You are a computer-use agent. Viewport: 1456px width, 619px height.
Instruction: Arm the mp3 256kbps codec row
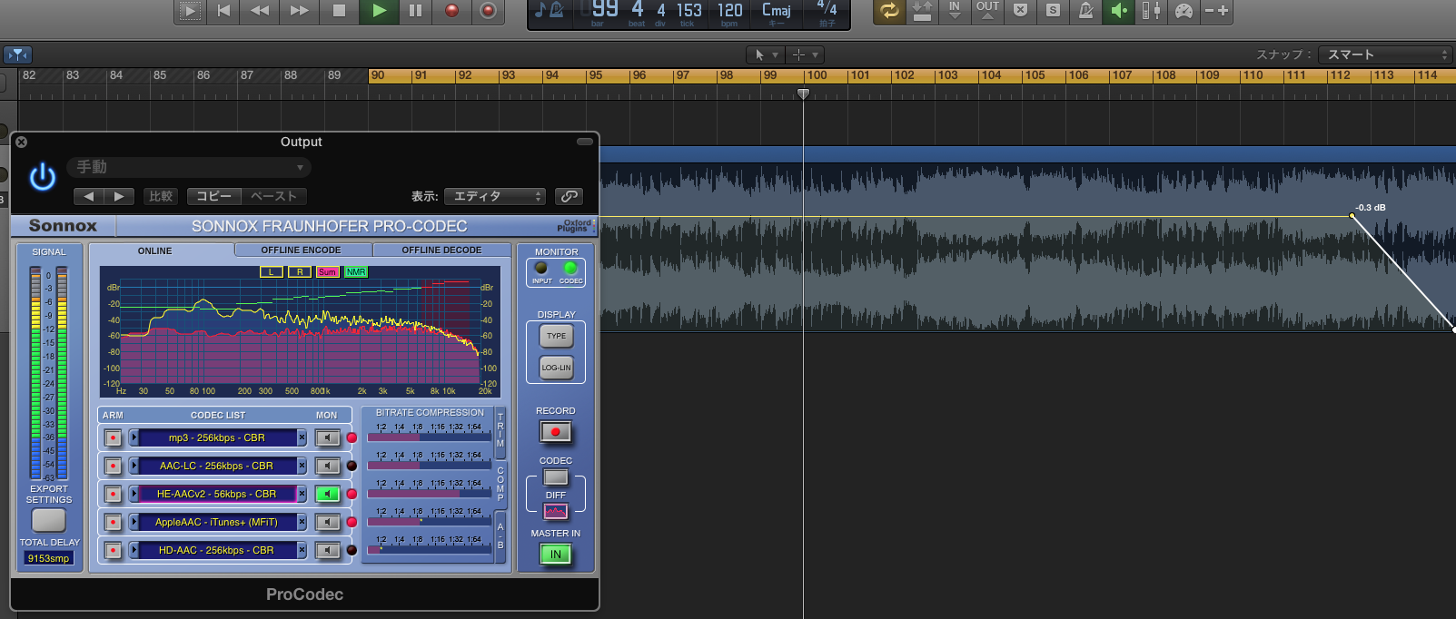(113, 437)
